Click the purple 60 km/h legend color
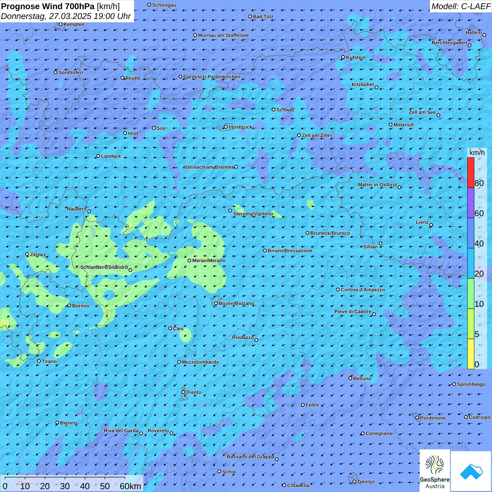The height and width of the screenshot is (492, 492). [471, 203]
